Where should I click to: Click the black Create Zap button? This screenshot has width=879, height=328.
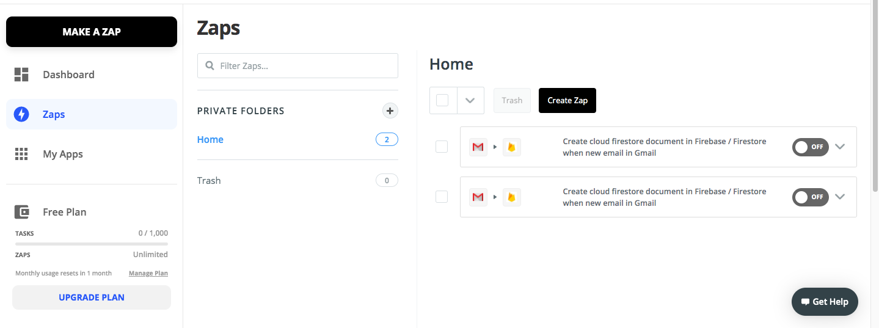pos(567,100)
